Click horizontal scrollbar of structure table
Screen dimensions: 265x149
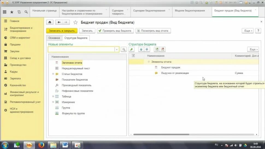pos(161,135)
